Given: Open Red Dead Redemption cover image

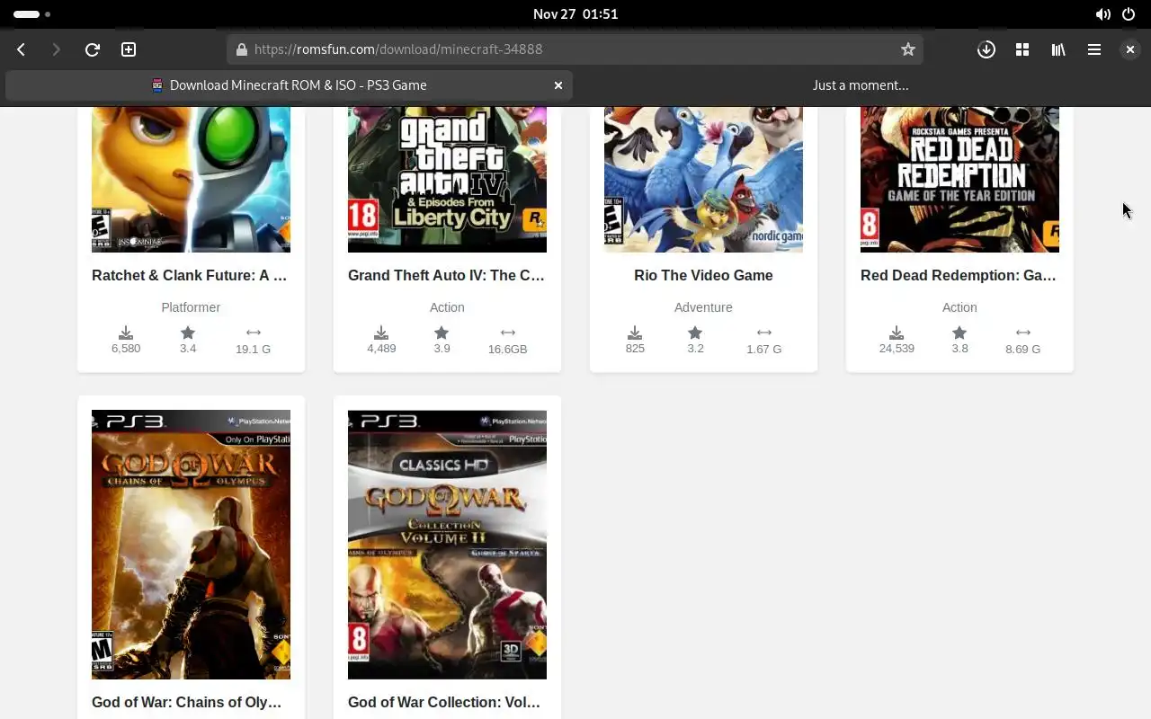Looking at the screenshot, I should pos(959,179).
